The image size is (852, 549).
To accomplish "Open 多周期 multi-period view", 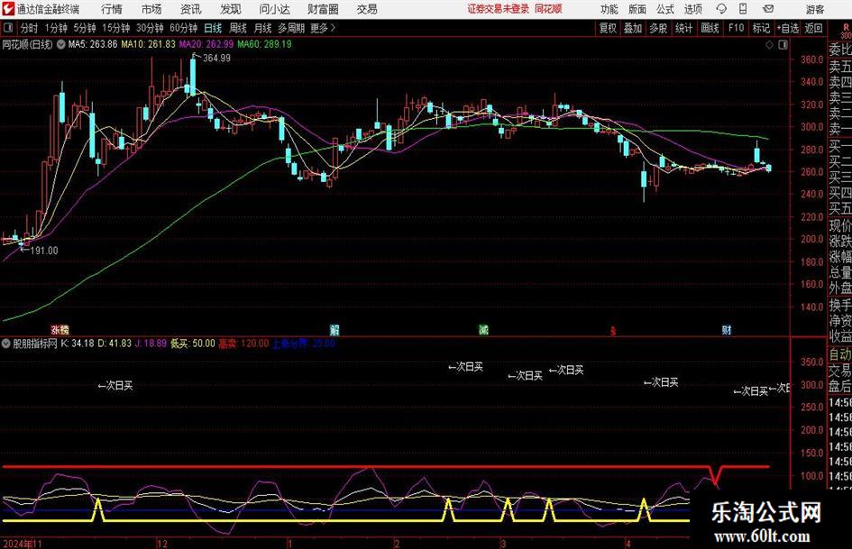I will (291, 28).
